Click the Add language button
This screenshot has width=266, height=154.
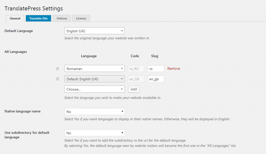134,89
